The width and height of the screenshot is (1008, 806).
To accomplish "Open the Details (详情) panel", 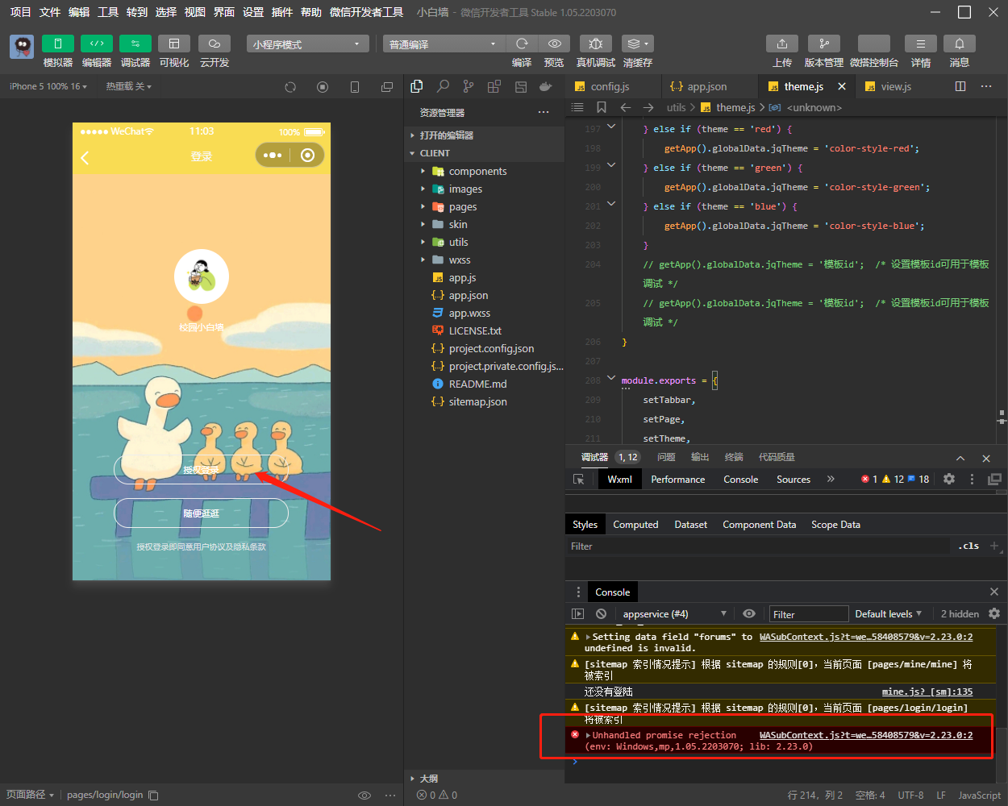I will pyautogui.click(x=921, y=44).
